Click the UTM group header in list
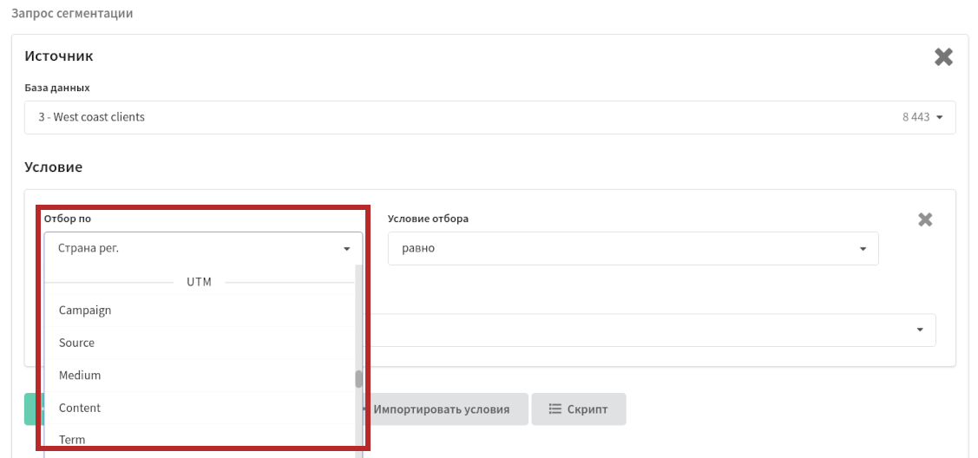This screenshot has width=978, height=458. point(200,282)
